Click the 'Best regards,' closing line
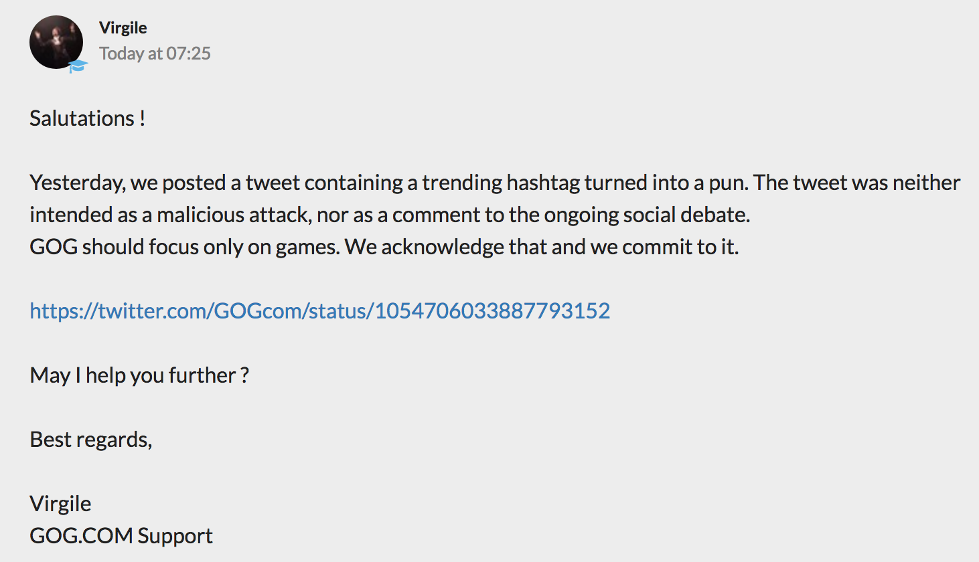This screenshot has width=979, height=562. coord(91,440)
